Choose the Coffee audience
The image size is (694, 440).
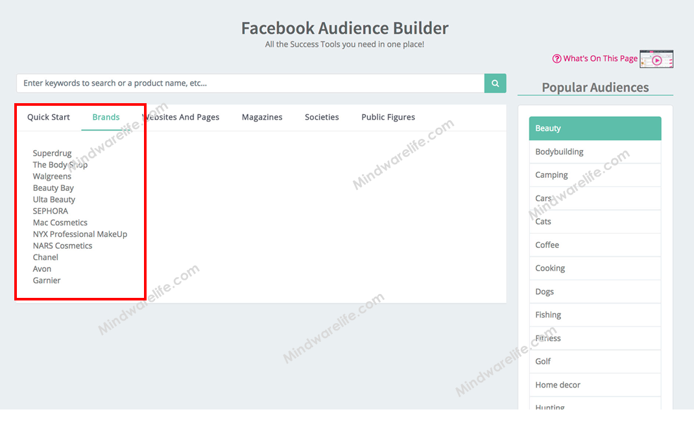point(595,245)
